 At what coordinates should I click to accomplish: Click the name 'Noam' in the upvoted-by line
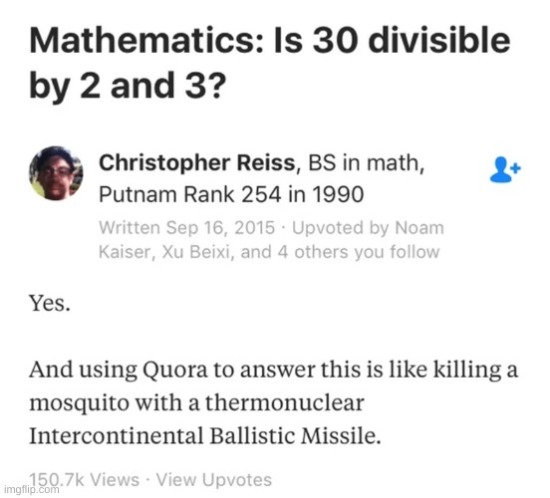click(x=419, y=228)
